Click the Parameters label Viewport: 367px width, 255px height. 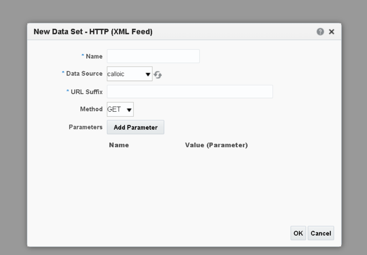pos(86,127)
